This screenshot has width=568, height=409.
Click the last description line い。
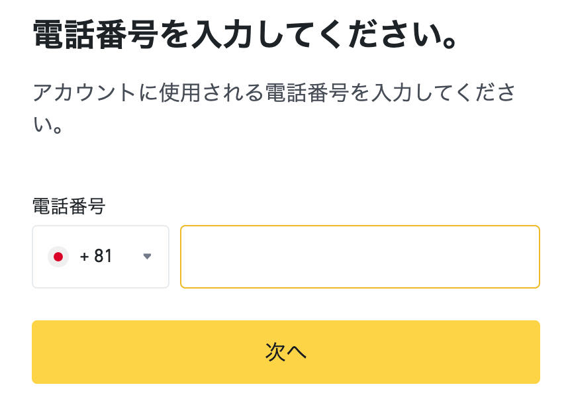[48, 125]
